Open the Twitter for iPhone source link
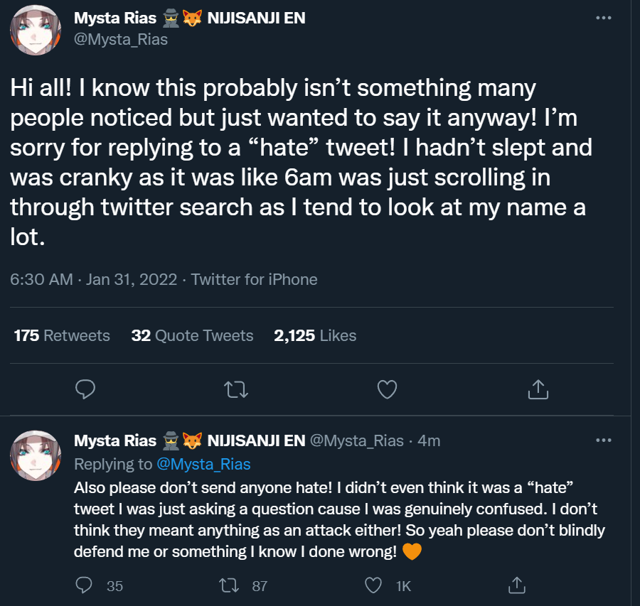 point(255,280)
